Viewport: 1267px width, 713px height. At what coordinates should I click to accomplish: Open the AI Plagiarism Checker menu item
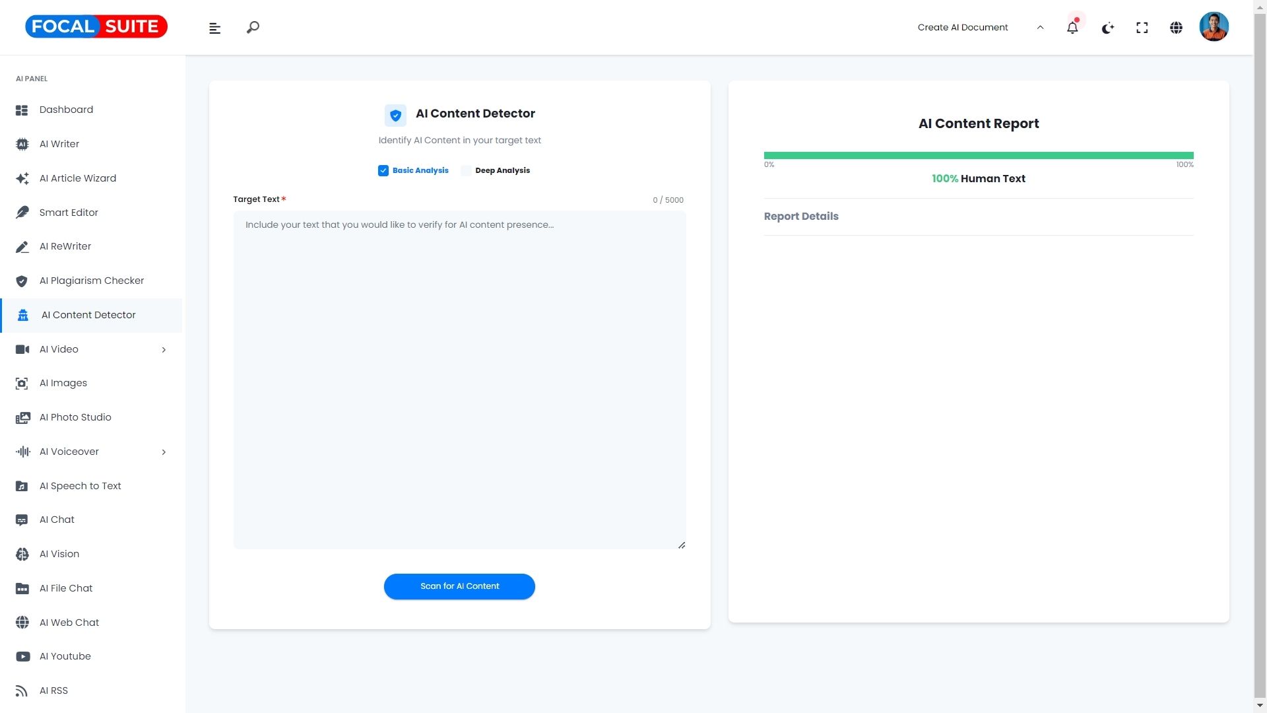click(x=91, y=281)
